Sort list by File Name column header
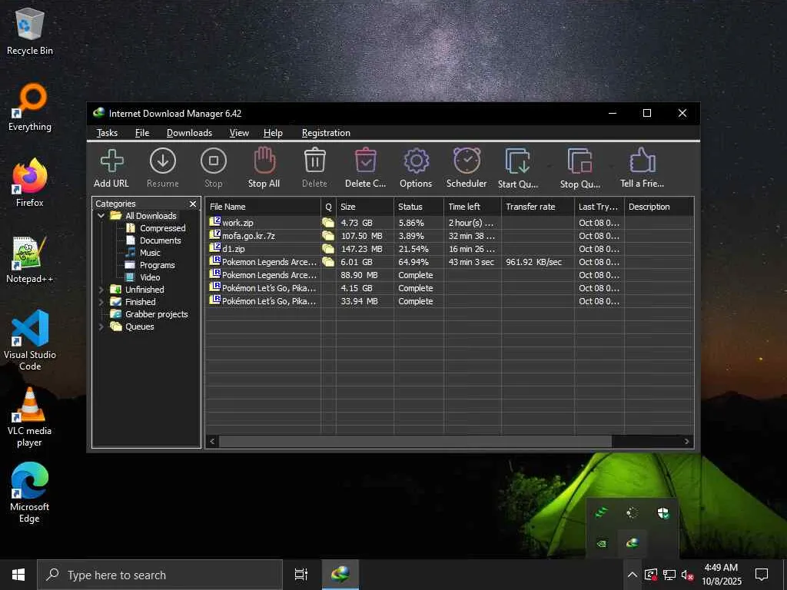This screenshot has height=590, width=787. (x=263, y=207)
